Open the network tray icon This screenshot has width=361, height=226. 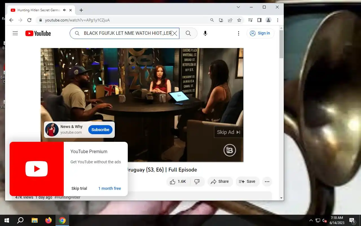[318, 220]
